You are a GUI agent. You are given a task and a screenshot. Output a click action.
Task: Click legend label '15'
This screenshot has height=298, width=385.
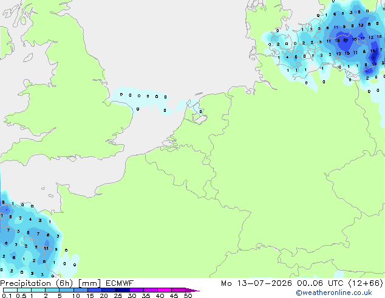(90, 296)
